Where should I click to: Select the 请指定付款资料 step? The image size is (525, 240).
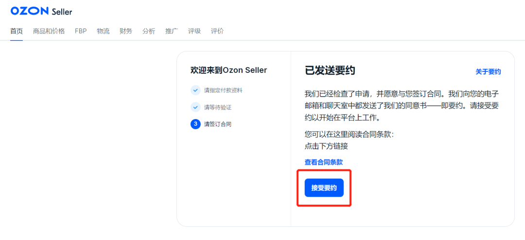223,90
